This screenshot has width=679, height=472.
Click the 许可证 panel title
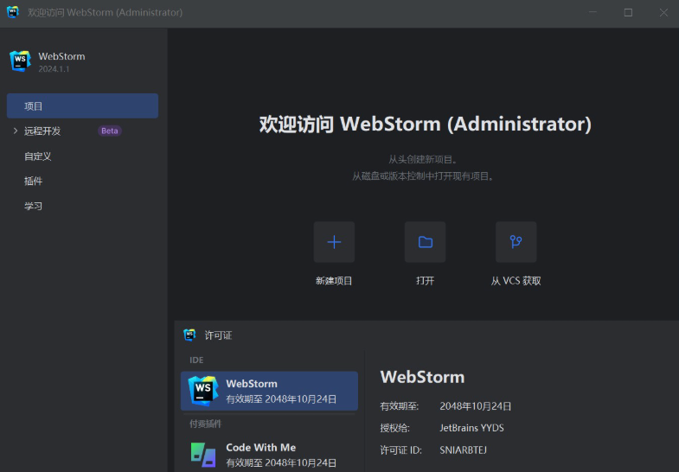point(218,335)
